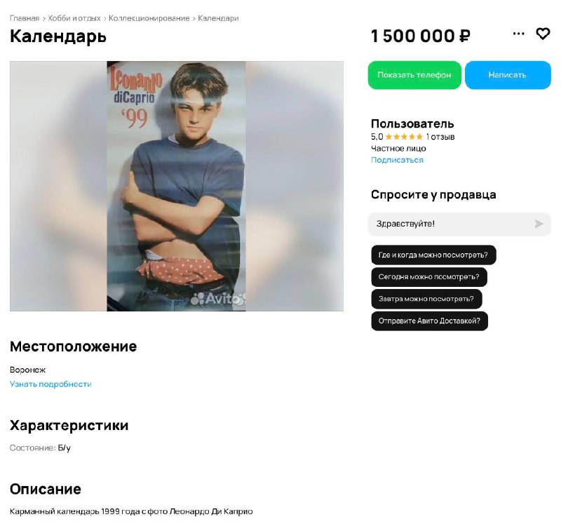The width and height of the screenshot is (561, 531).
Task: Open the calendar photo thumbnail
Action: (177, 186)
